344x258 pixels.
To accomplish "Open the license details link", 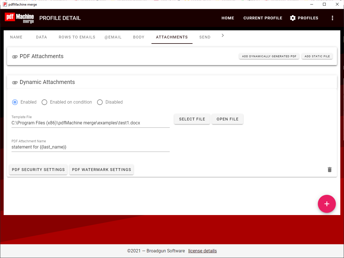I will (203, 251).
